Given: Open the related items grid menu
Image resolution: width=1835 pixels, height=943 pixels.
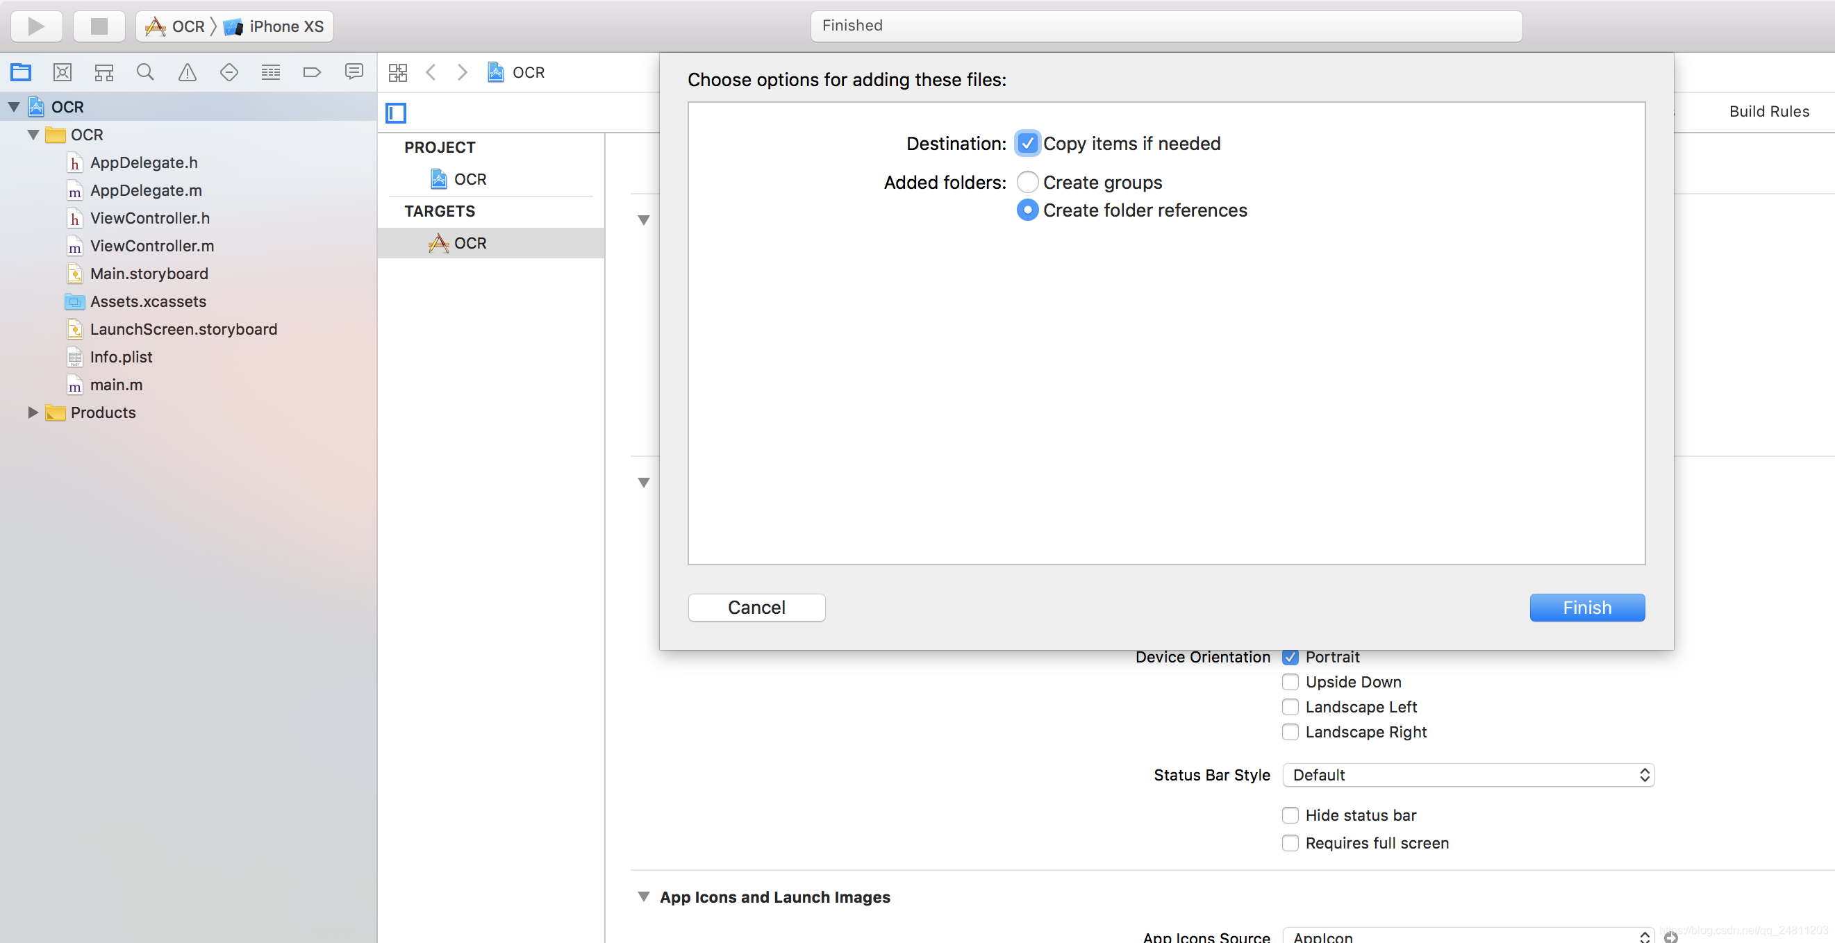Looking at the screenshot, I should tap(397, 72).
